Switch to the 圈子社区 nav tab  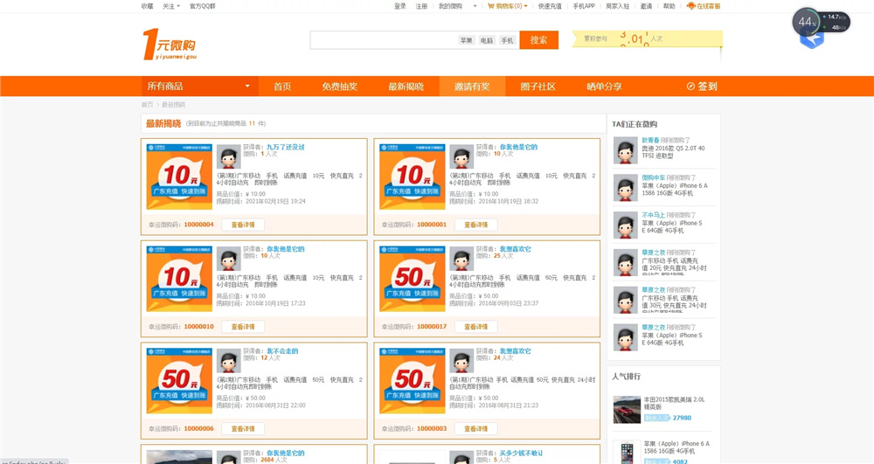(x=538, y=87)
